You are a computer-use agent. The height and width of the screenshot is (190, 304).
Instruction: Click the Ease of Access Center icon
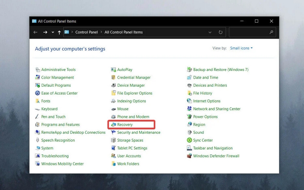pos(37,93)
